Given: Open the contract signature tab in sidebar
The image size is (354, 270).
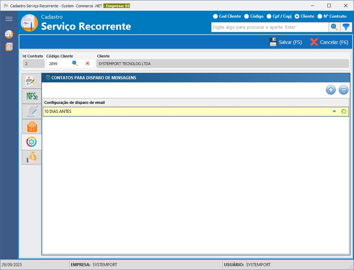Looking at the screenshot, I should point(31,81).
